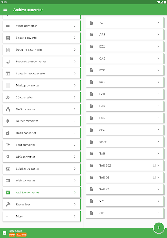This screenshot has width=167, height=238.
Task: Choose the TAR.XZ output format
Action: click(125, 189)
